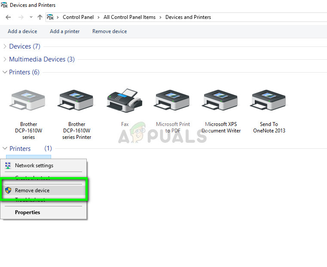Click the Devices and Printers title bar icon
327x267 pixels.
[4, 5]
